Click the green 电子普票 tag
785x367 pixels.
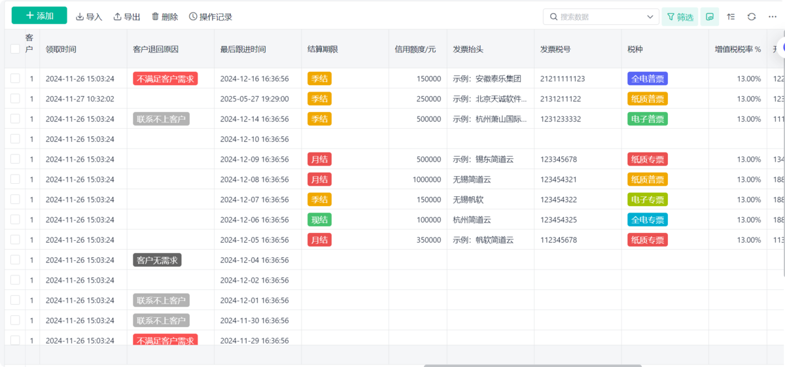648,119
